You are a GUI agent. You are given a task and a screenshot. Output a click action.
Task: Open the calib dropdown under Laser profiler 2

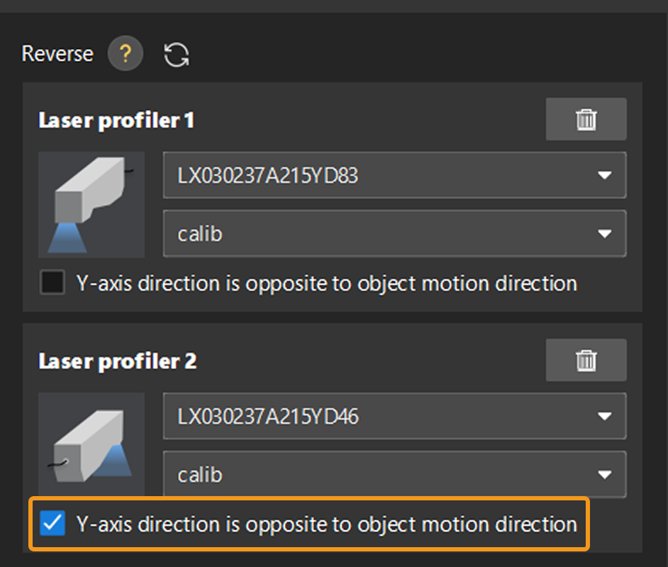pyautogui.click(x=383, y=474)
